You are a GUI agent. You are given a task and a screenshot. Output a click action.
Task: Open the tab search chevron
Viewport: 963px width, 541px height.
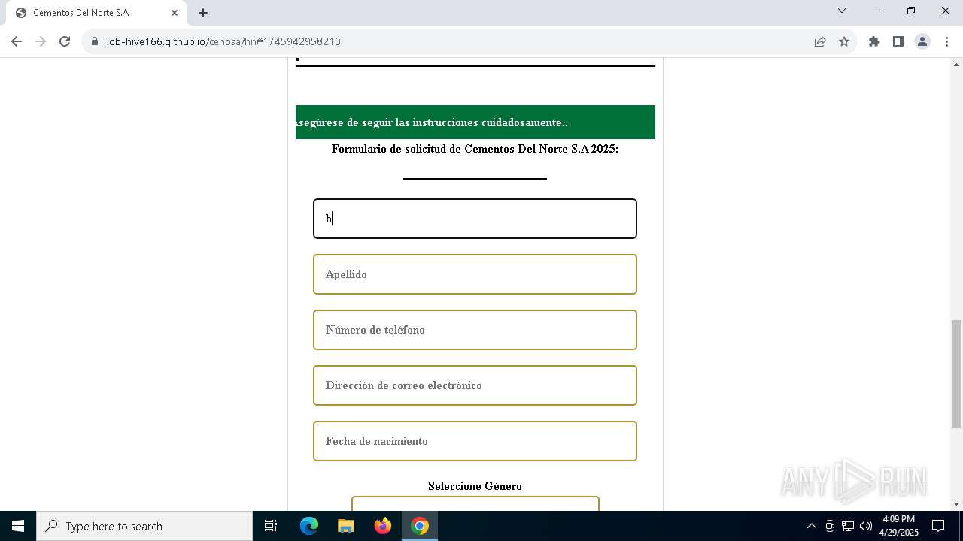842,11
